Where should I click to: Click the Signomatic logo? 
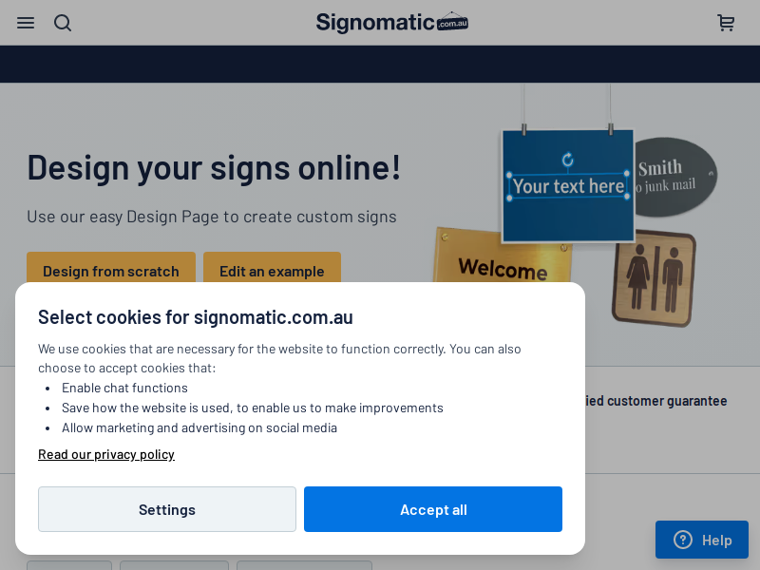[x=391, y=22]
